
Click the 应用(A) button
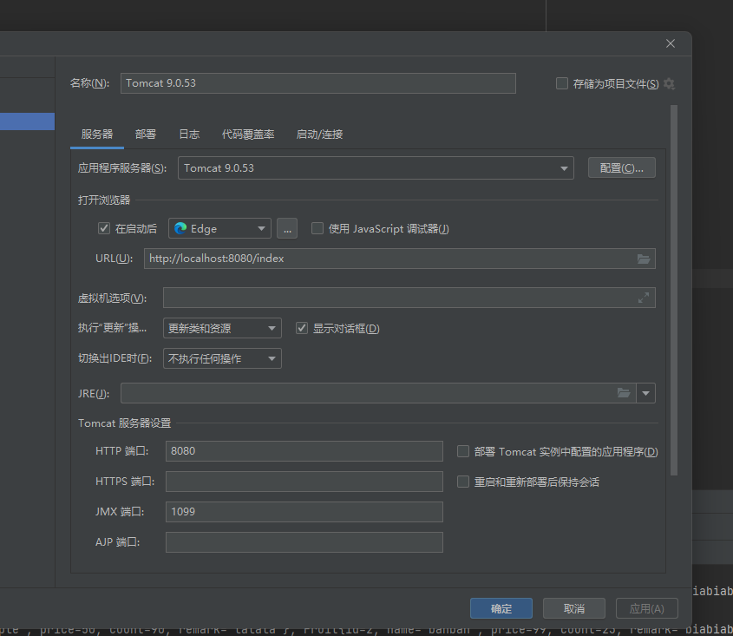[x=647, y=608]
